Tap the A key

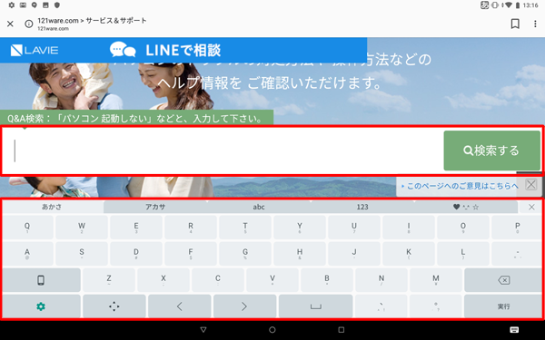(x=27, y=254)
